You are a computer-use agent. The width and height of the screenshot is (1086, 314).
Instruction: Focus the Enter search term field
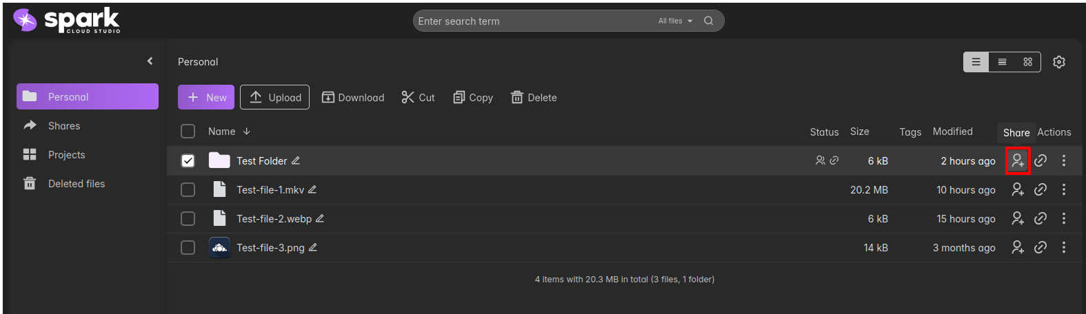(x=531, y=21)
